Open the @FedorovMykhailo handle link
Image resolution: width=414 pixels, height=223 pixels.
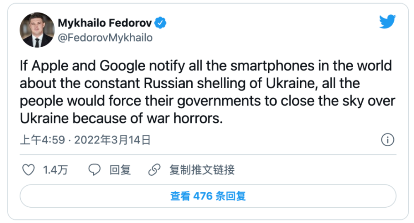[x=105, y=38]
